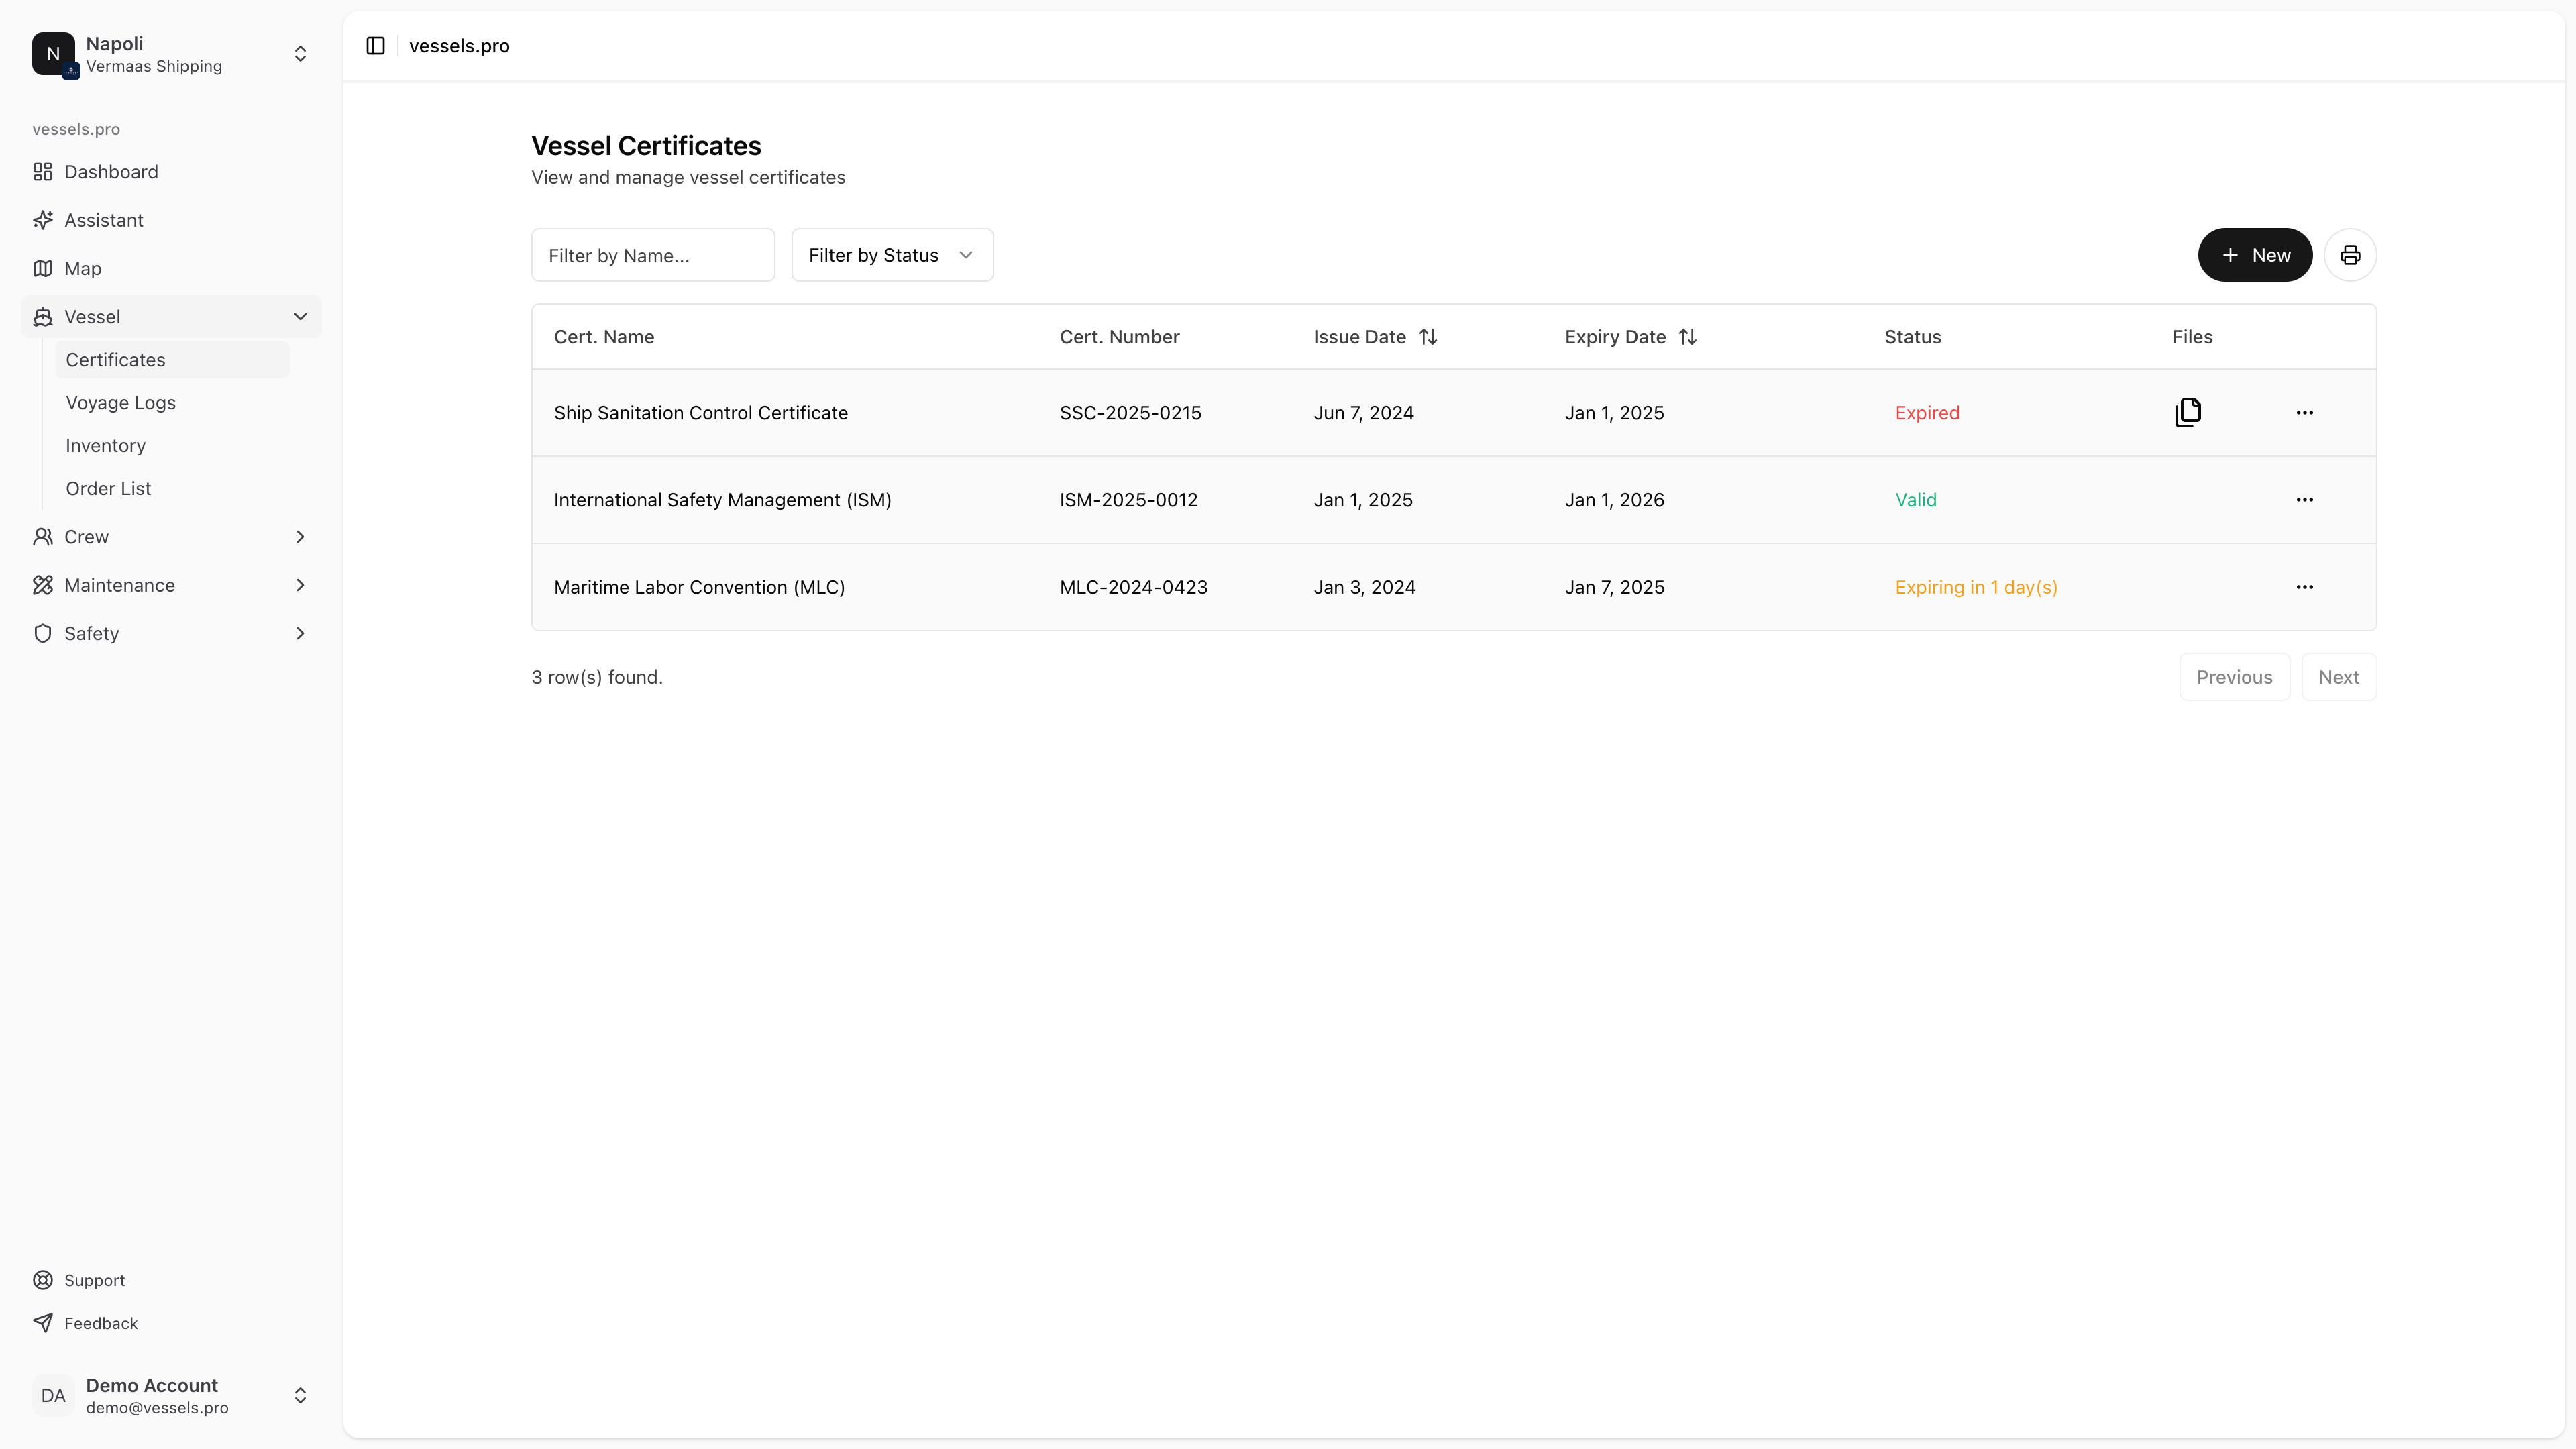
Task: Click the 3 row(s) found text
Action: coord(597,677)
